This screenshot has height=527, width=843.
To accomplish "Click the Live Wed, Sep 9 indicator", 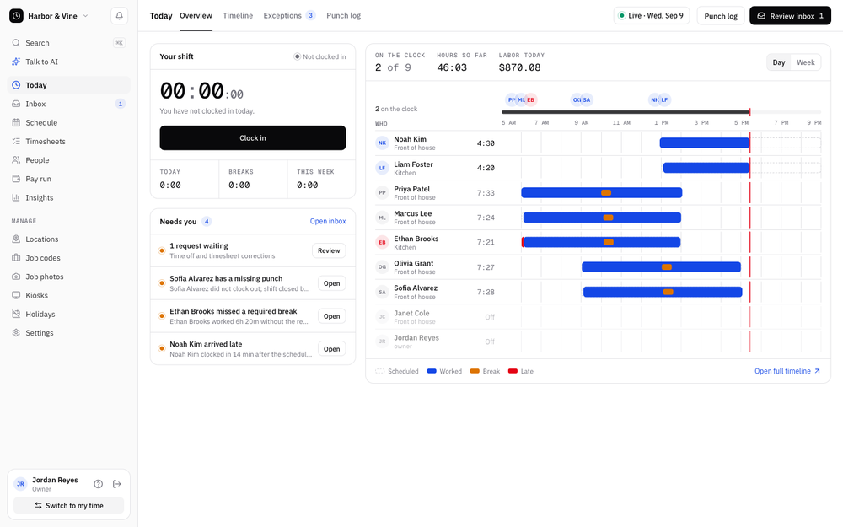I will 651,15.
